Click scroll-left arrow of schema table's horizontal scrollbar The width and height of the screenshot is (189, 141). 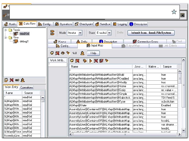(x=71, y=134)
